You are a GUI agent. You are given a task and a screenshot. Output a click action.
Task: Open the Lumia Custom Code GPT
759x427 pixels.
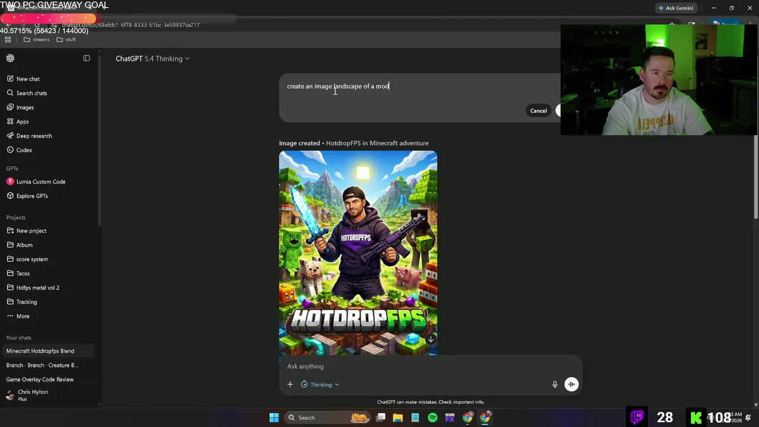tap(41, 181)
